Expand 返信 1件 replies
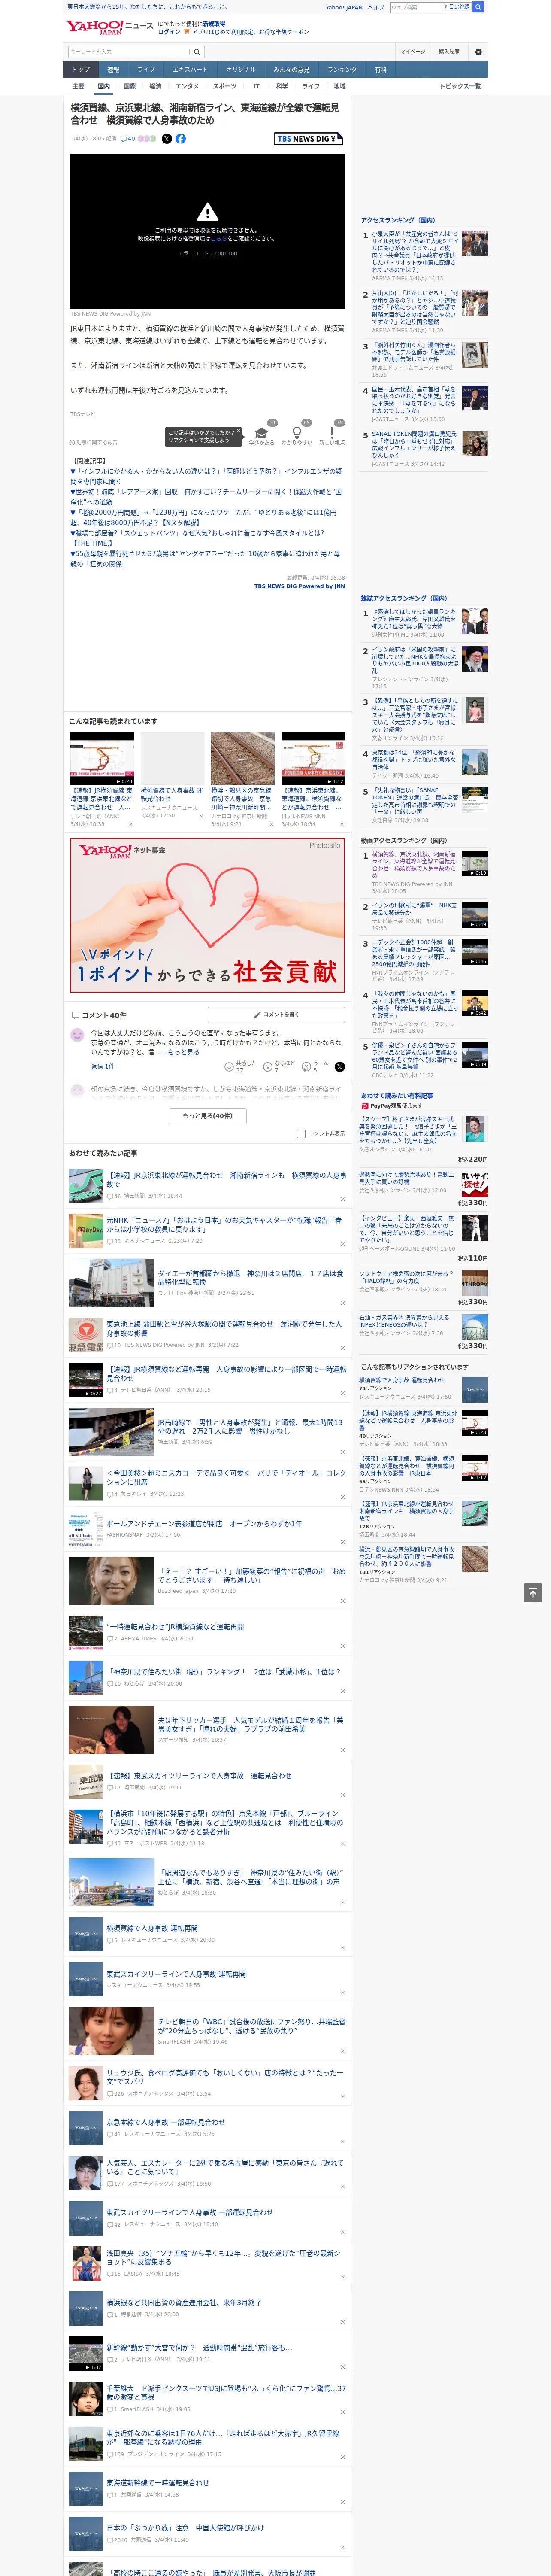The width and height of the screenshot is (551, 2576). [102, 1066]
